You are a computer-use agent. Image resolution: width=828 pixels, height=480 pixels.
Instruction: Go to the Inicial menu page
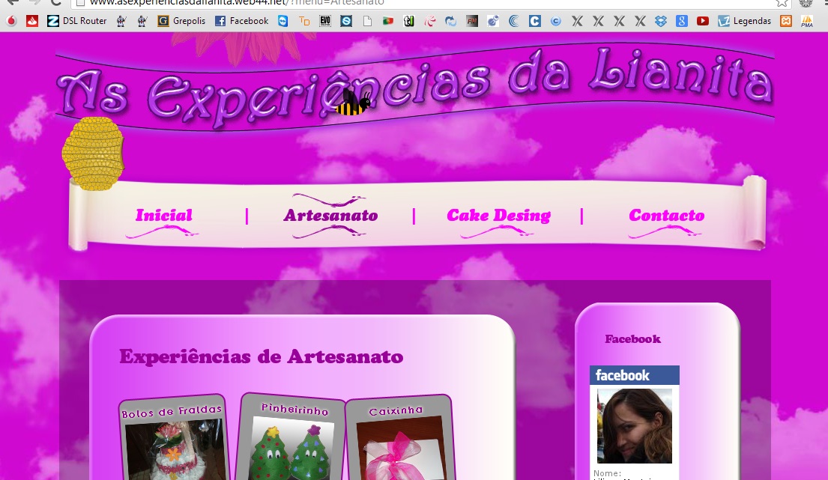(163, 215)
